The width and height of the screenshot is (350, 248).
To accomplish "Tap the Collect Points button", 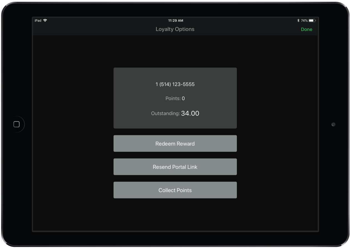I will (x=175, y=190).
